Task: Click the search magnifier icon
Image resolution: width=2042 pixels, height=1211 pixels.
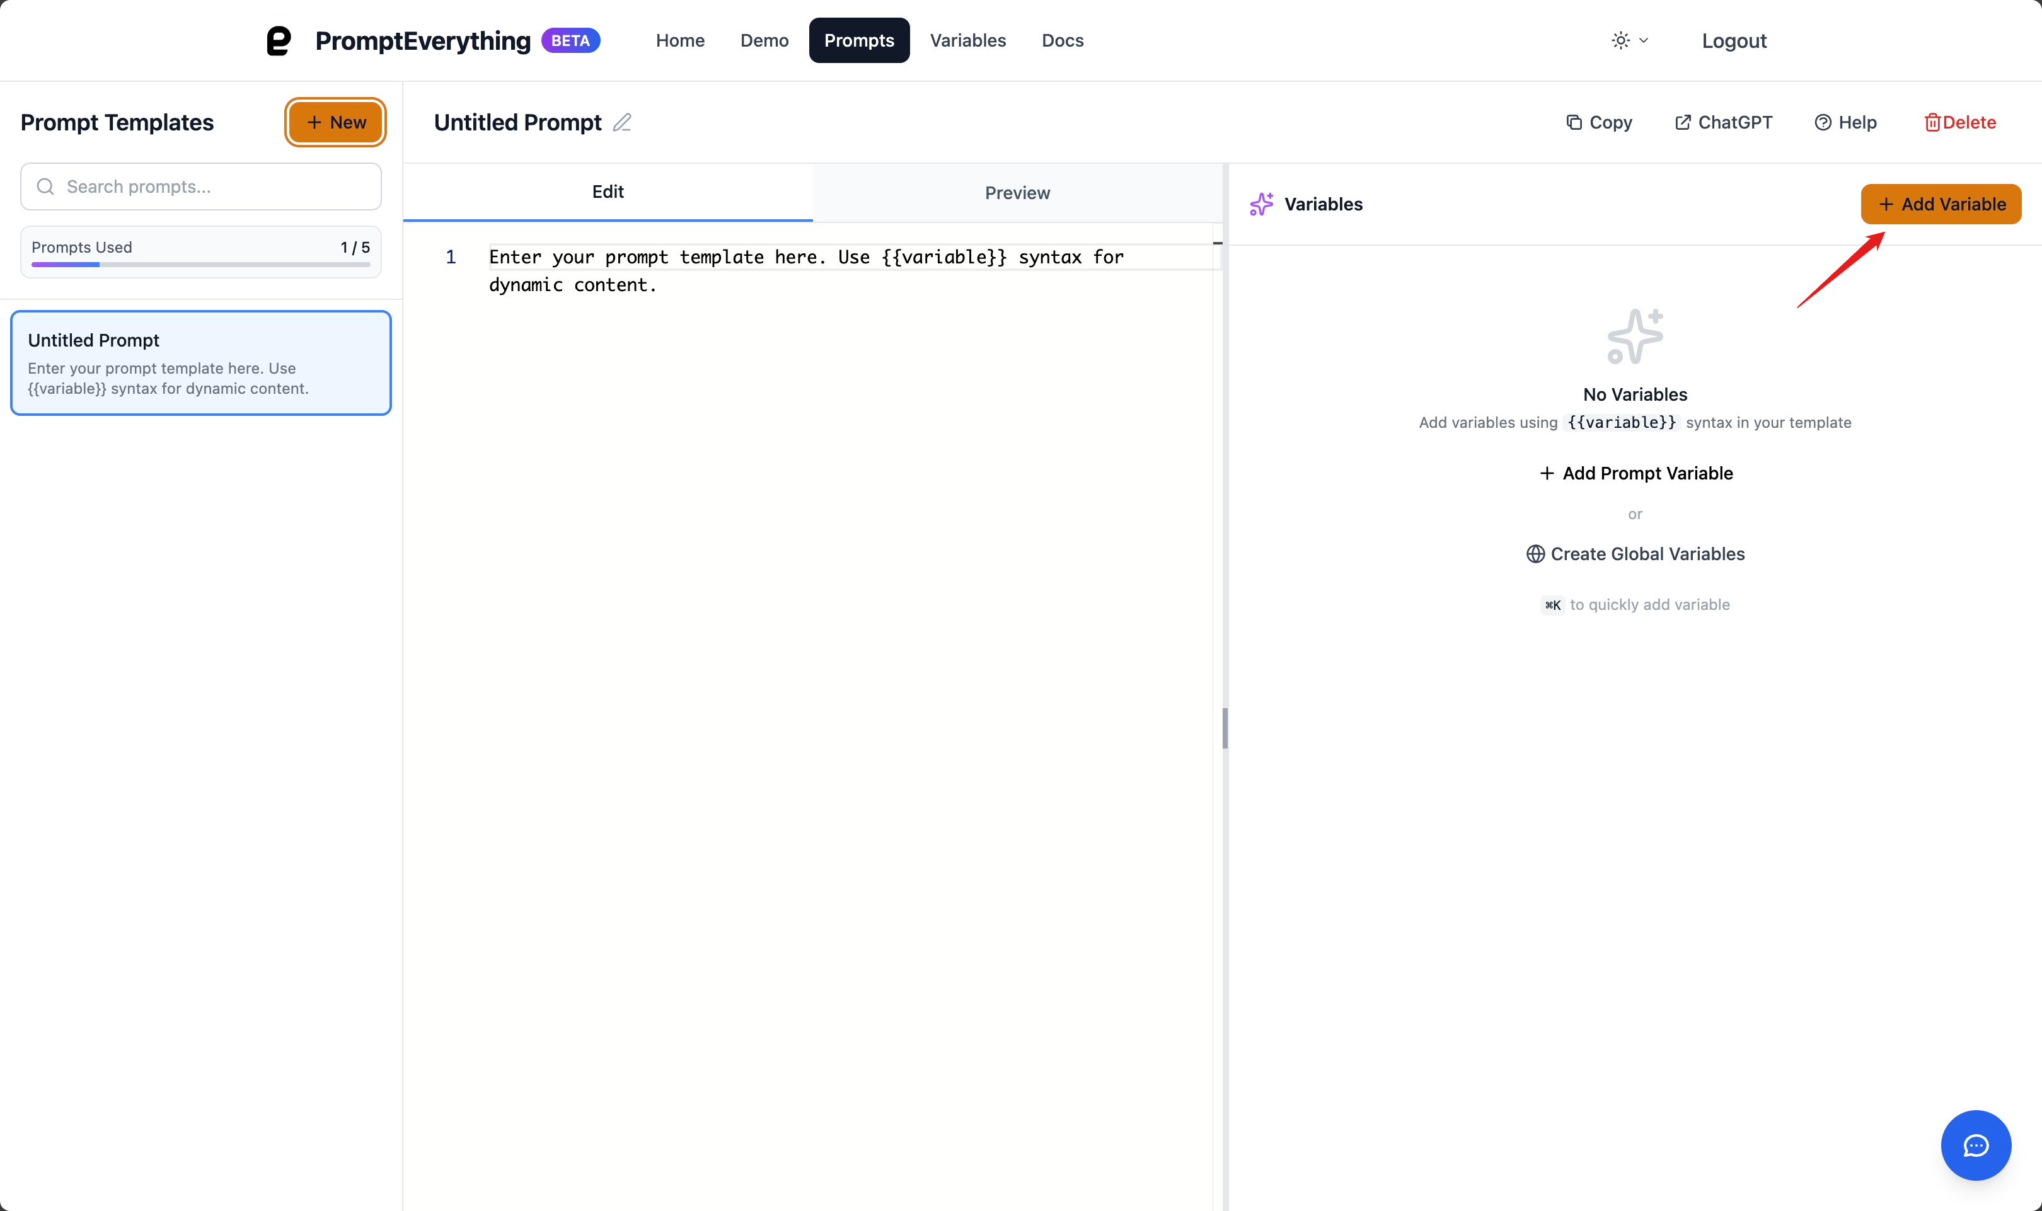Action: click(46, 186)
